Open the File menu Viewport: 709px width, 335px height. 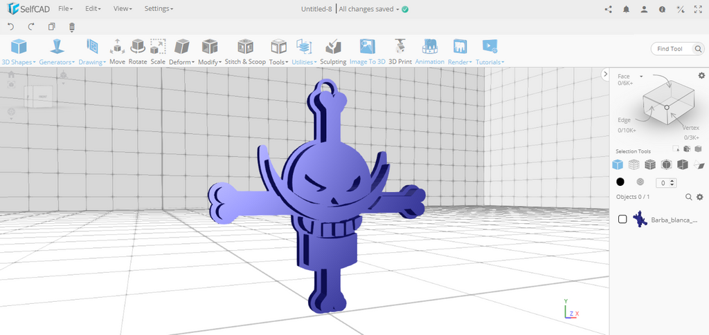tap(66, 8)
